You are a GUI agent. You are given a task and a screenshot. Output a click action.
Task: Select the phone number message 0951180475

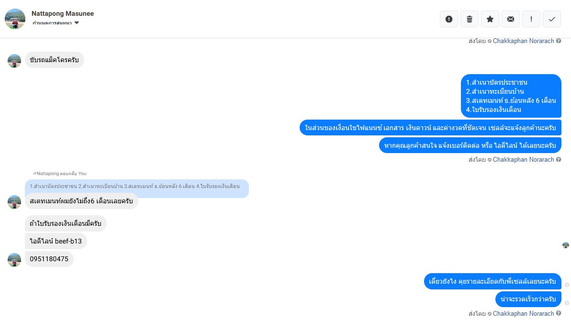click(49, 259)
